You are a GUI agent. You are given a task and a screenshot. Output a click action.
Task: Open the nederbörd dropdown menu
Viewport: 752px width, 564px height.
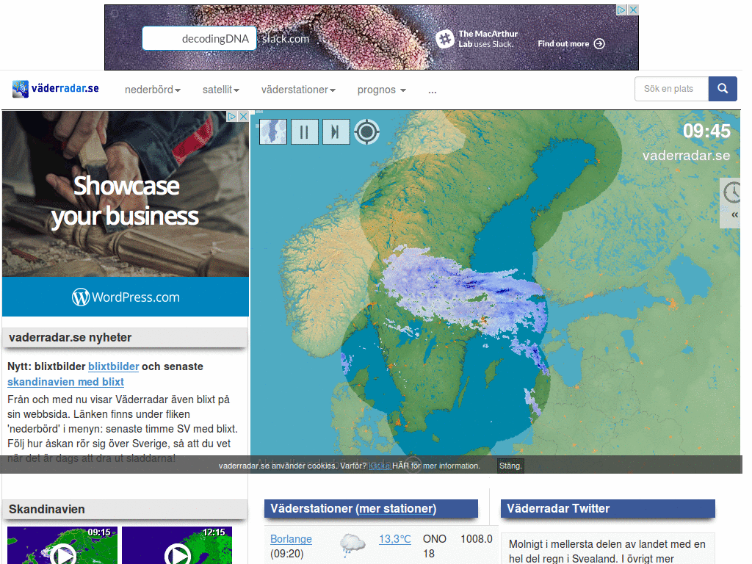153,90
